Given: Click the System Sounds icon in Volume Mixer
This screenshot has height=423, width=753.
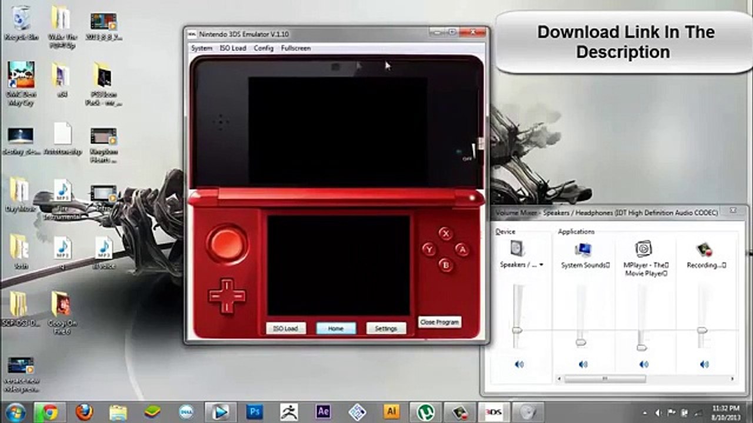Looking at the screenshot, I should click(583, 249).
